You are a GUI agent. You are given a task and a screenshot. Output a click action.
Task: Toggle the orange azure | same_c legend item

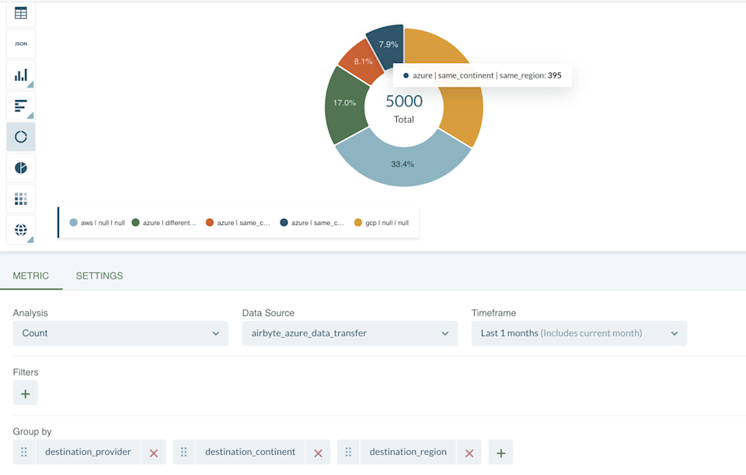[238, 223]
